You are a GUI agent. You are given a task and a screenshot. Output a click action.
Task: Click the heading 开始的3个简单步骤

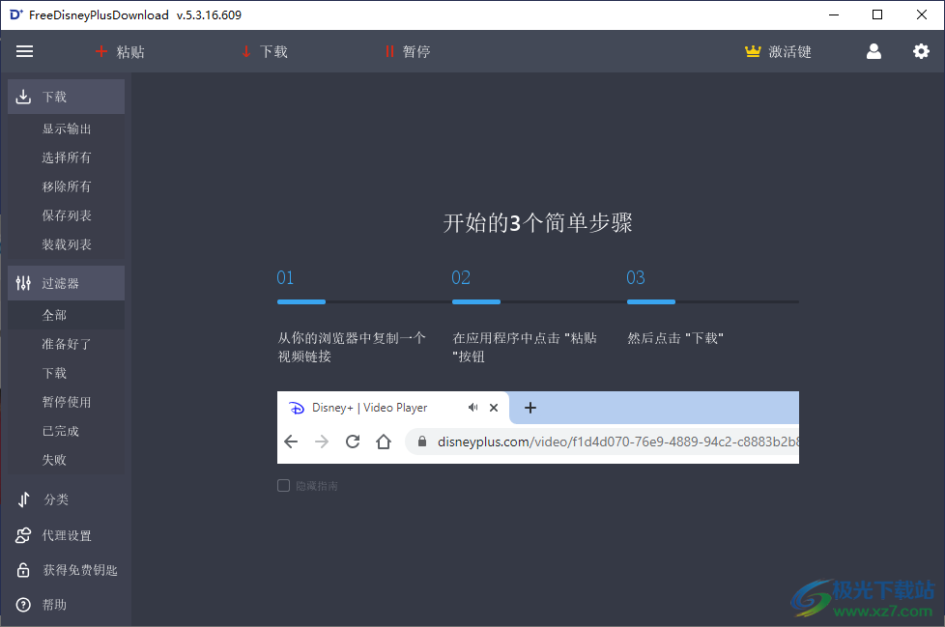[x=537, y=223]
